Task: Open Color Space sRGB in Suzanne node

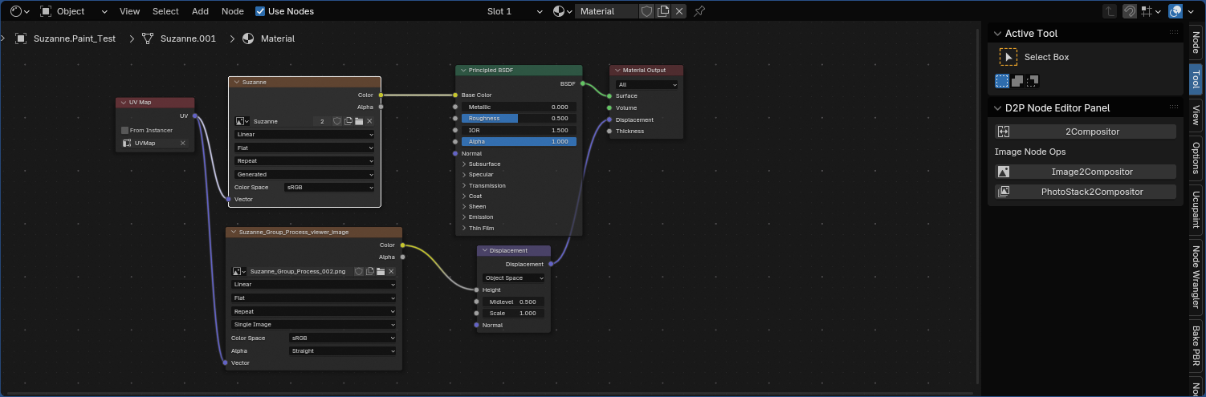Action: coord(330,187)
